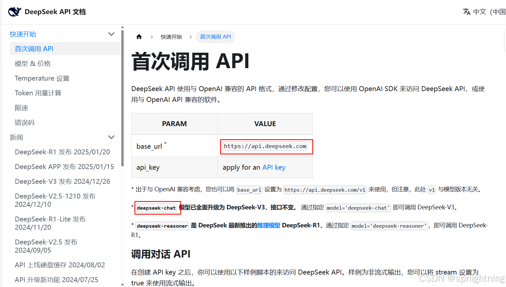
Task: Click the base_url parameter cell
Action: (x=174, y=146)
